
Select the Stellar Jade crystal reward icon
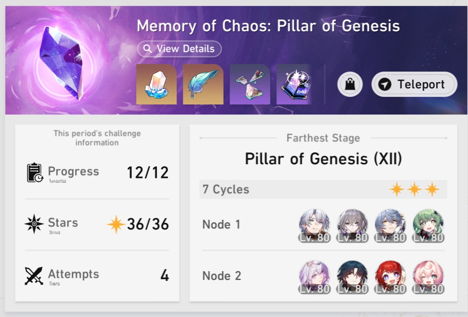click(156, 84)
